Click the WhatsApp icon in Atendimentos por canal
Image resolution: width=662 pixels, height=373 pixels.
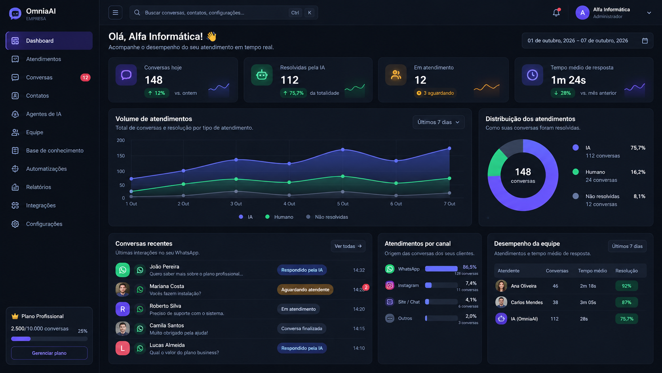(390, 269)
